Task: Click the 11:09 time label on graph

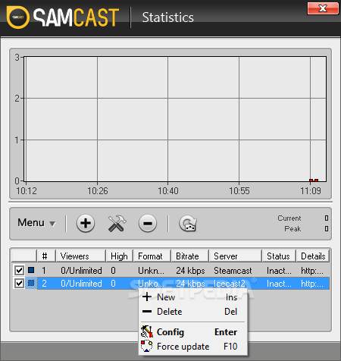Action: tap(311, 191)
